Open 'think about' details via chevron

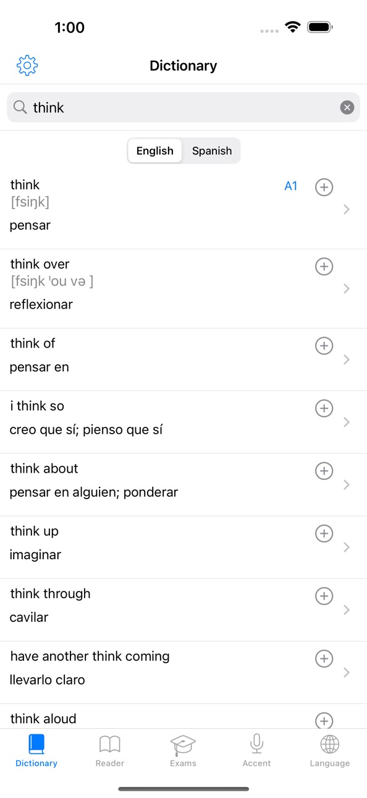pos(347,485)
